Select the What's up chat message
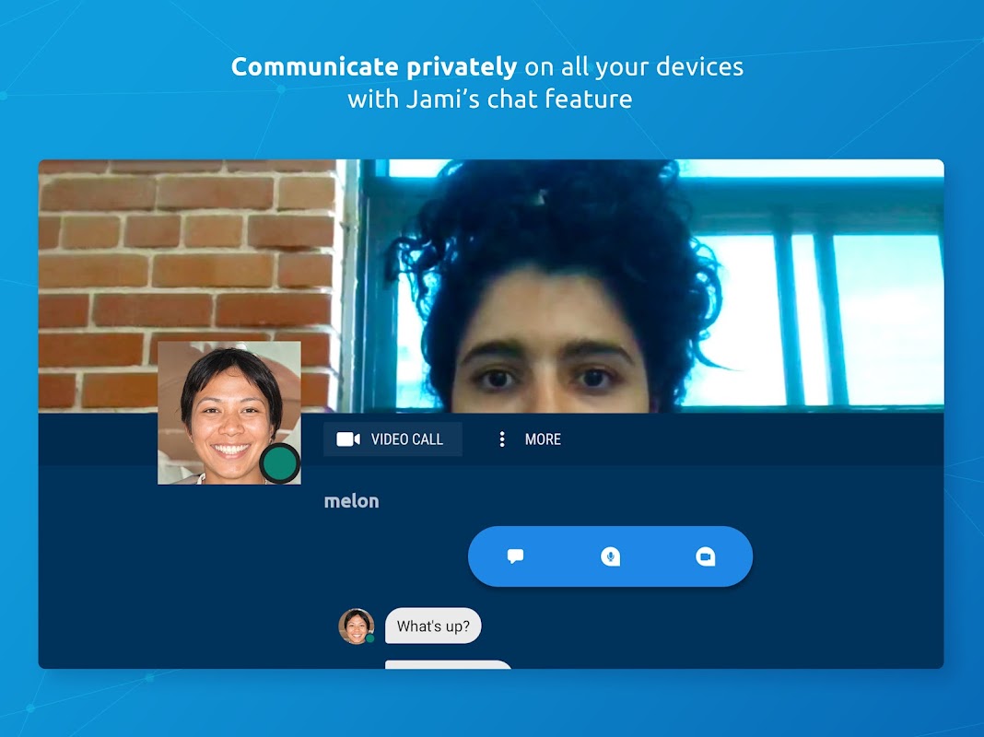The height and width of the screenshot is (737, 984). click(x=432, y=626)
